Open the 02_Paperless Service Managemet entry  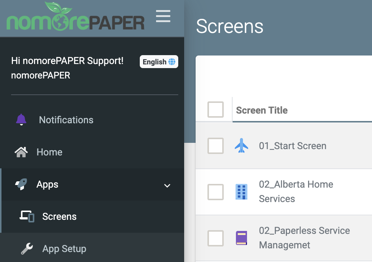pos(304,238)
